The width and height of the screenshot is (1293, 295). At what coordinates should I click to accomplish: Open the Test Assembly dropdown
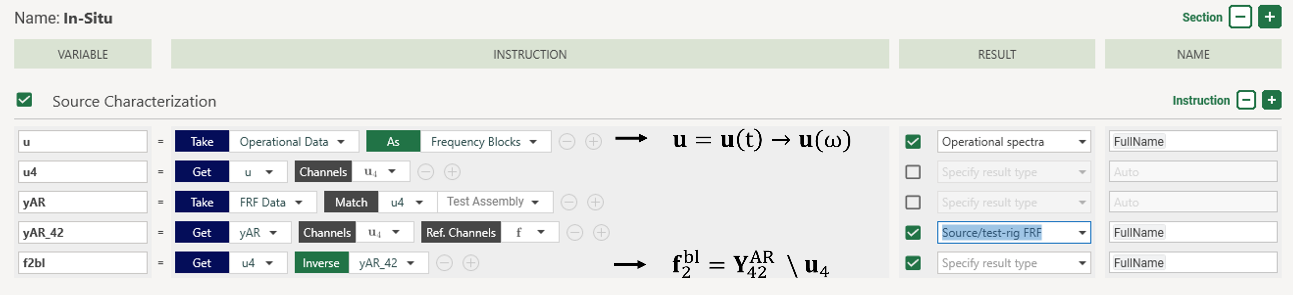(495, 202)
